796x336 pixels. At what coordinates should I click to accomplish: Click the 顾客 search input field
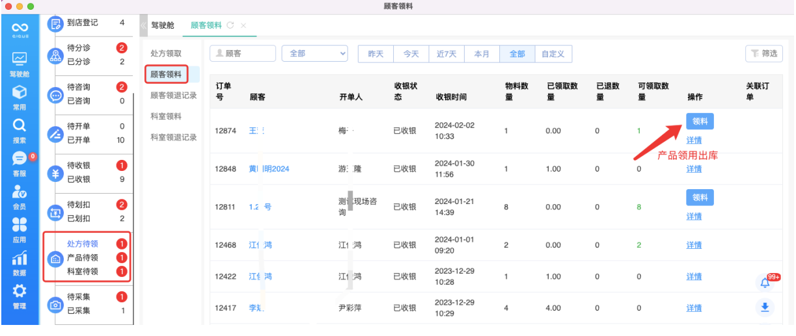243,53
